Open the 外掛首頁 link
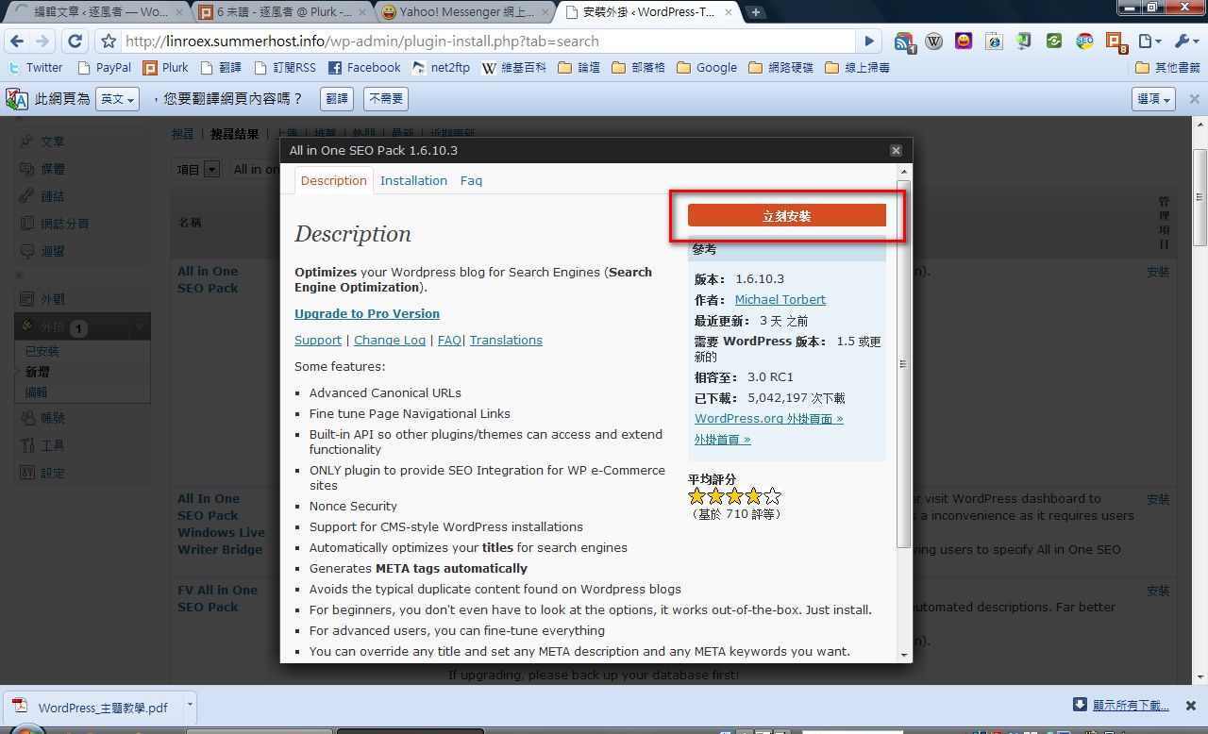 pos(723,439)
